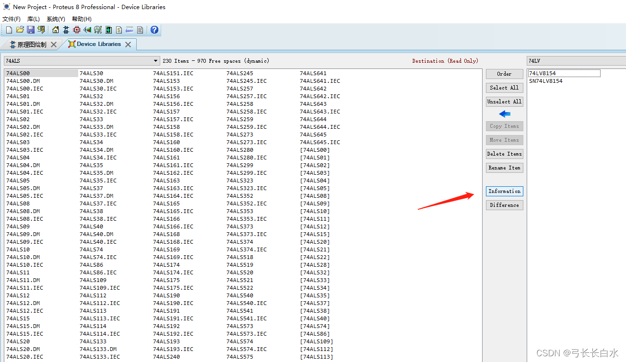The width and height of the screenshot is (626, 362).
Task: Click the Delete Items button
Action: tap(504, 154)
